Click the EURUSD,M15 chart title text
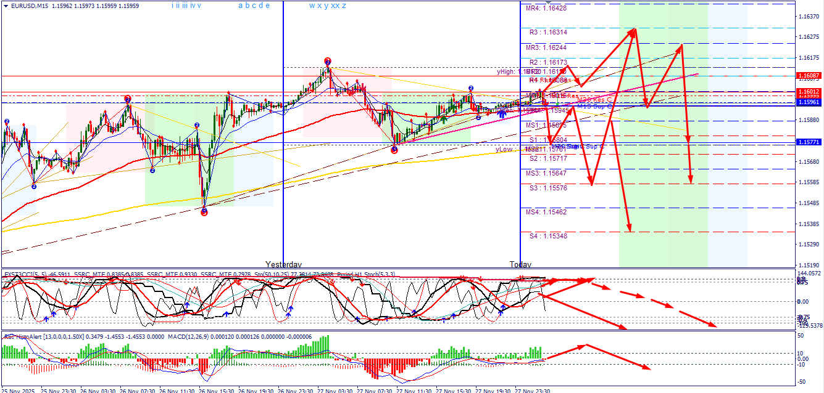 pos(30,6)
